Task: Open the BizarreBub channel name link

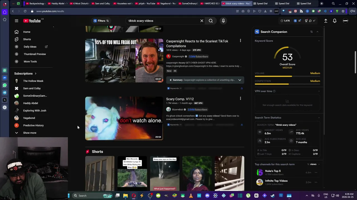Action: (x=177, y=109)
